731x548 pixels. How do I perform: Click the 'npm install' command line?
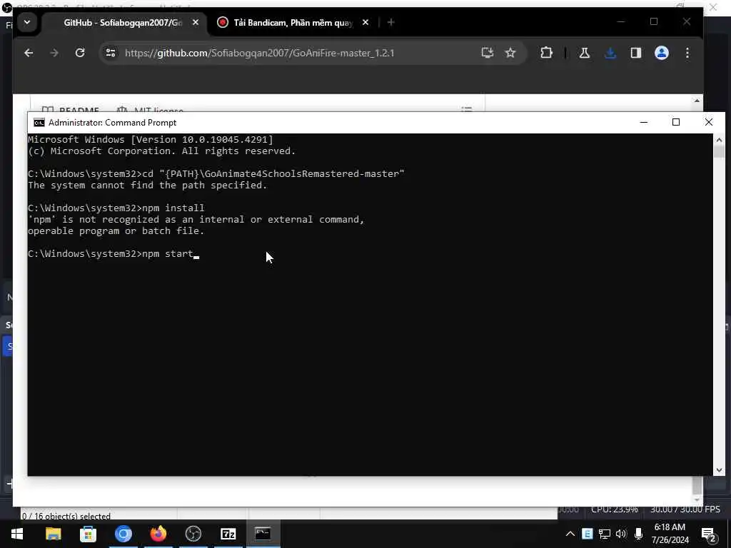coord(116,208)
